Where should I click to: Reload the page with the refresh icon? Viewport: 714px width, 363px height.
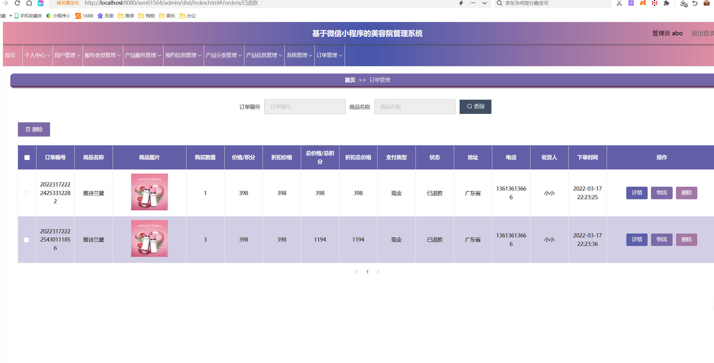pyautogui.click(x=17, y=3)
